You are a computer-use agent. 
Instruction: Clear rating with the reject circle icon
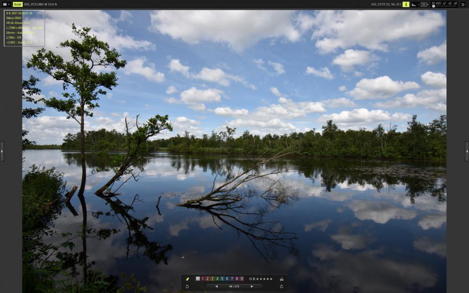250,278
